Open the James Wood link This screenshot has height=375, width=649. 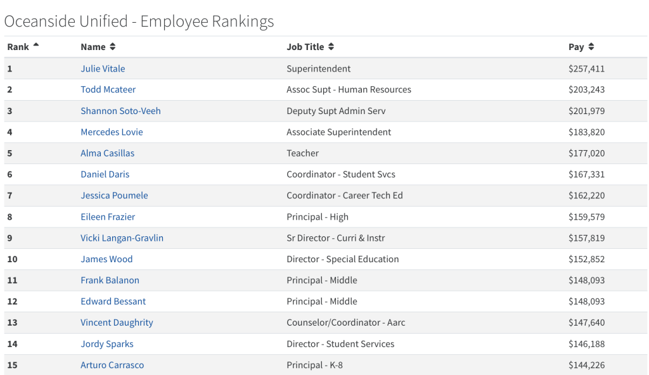(x=106, y=259)
